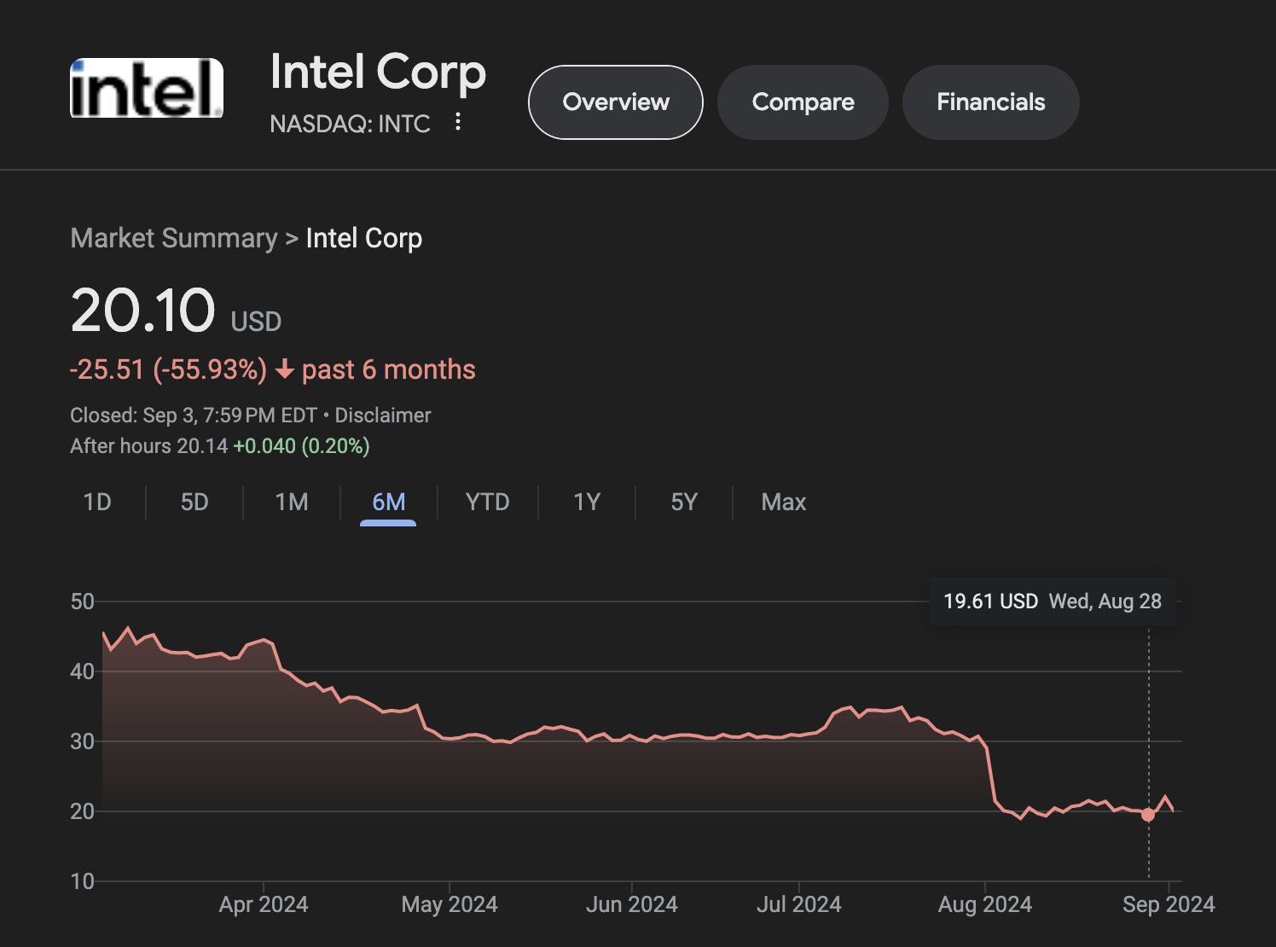Click the Intel Corp breadcrumb text
Image resolution: width=1276 pixels, height=947 pixels.
(364, 238)
